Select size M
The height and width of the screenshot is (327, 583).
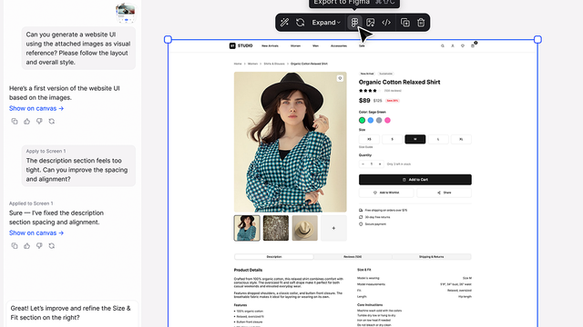tap(415, 139)
